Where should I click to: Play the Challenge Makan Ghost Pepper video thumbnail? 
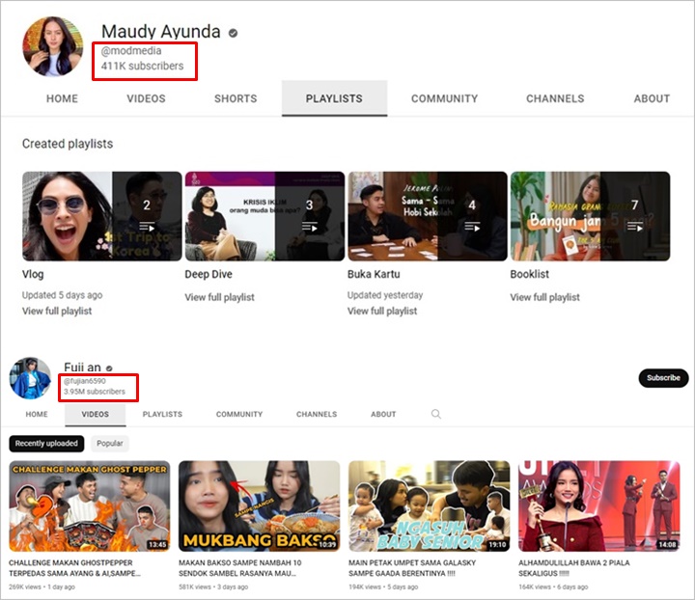pyautogui.click(x=90, y=506)
